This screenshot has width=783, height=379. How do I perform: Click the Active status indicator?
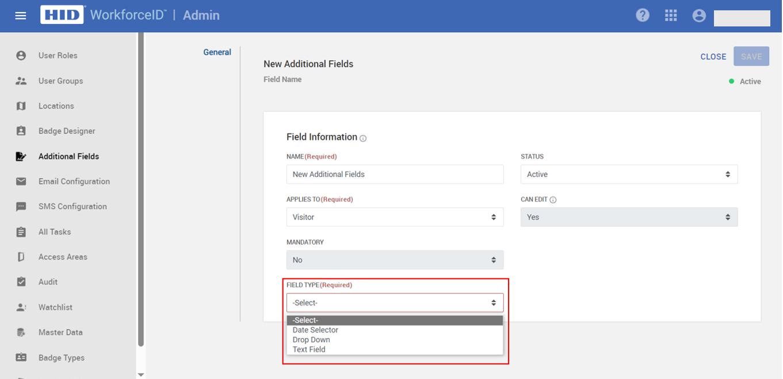coord(745,82)
